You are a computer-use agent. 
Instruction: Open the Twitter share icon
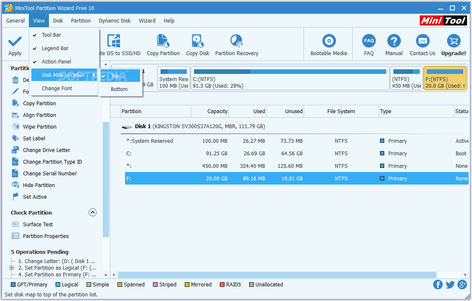[450, 284]
